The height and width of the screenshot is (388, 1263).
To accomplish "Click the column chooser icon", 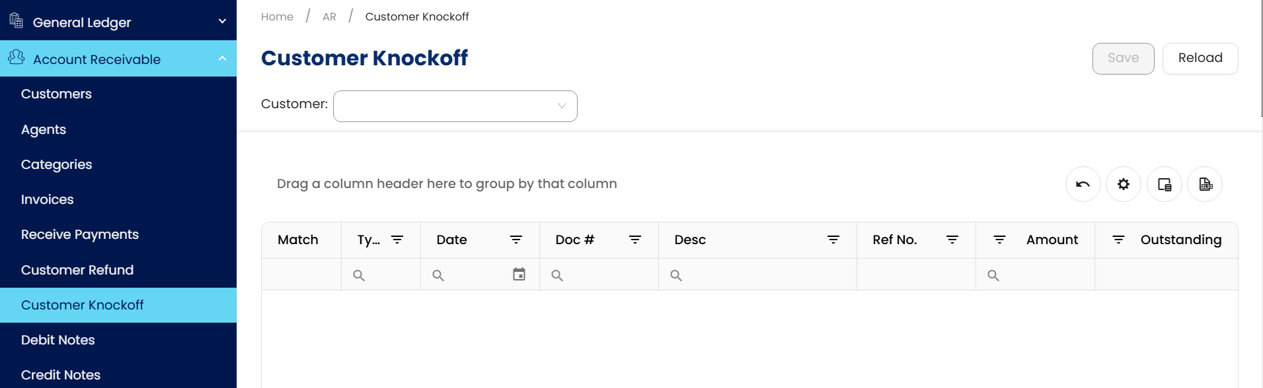I will (1164, 184).
